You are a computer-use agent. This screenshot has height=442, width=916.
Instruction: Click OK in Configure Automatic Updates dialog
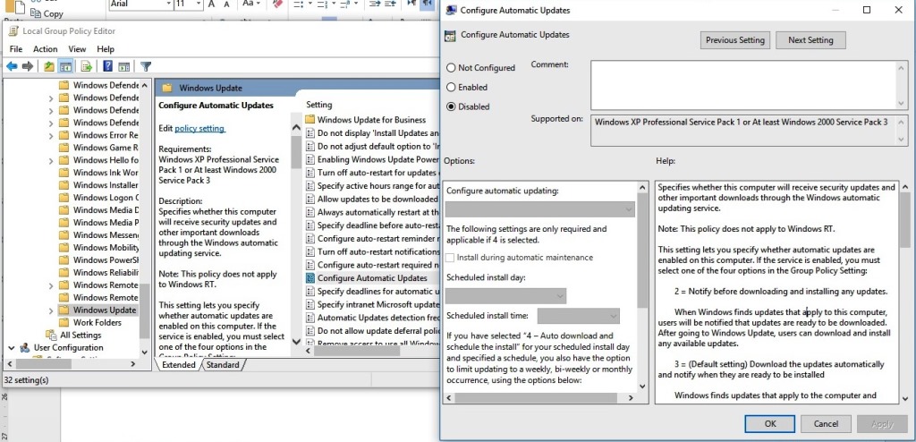pos(770,424)
